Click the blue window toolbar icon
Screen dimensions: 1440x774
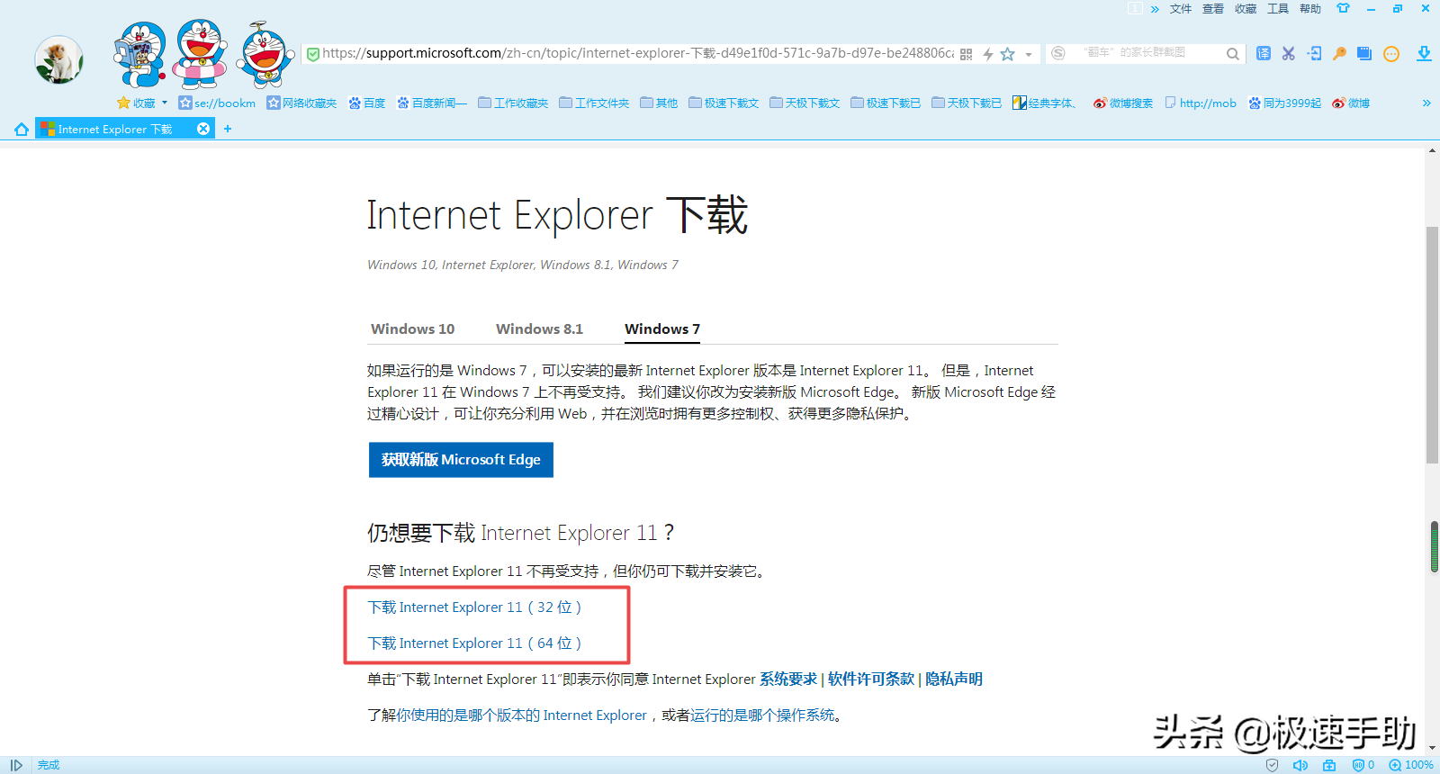pos(1364,53)
